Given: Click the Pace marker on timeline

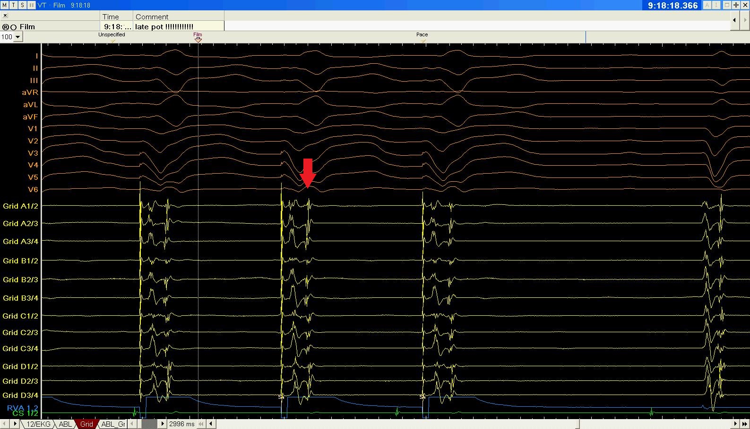Looking at the screenshot, I should pyautogui.click(x=423, y=41).
